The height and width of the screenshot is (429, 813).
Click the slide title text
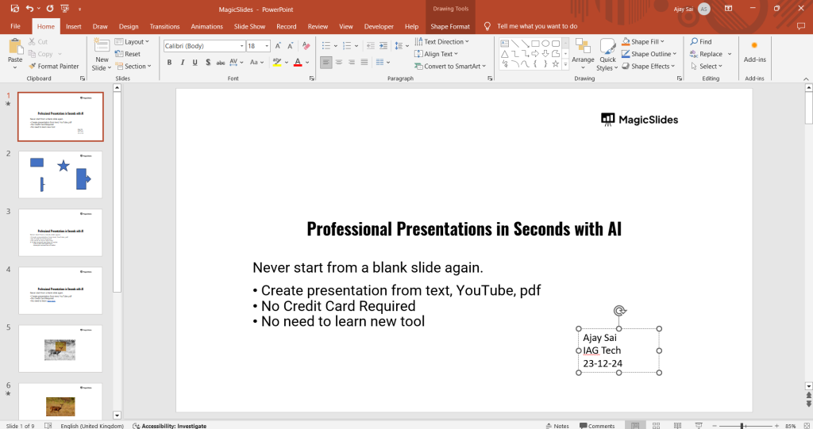[464, 229]
